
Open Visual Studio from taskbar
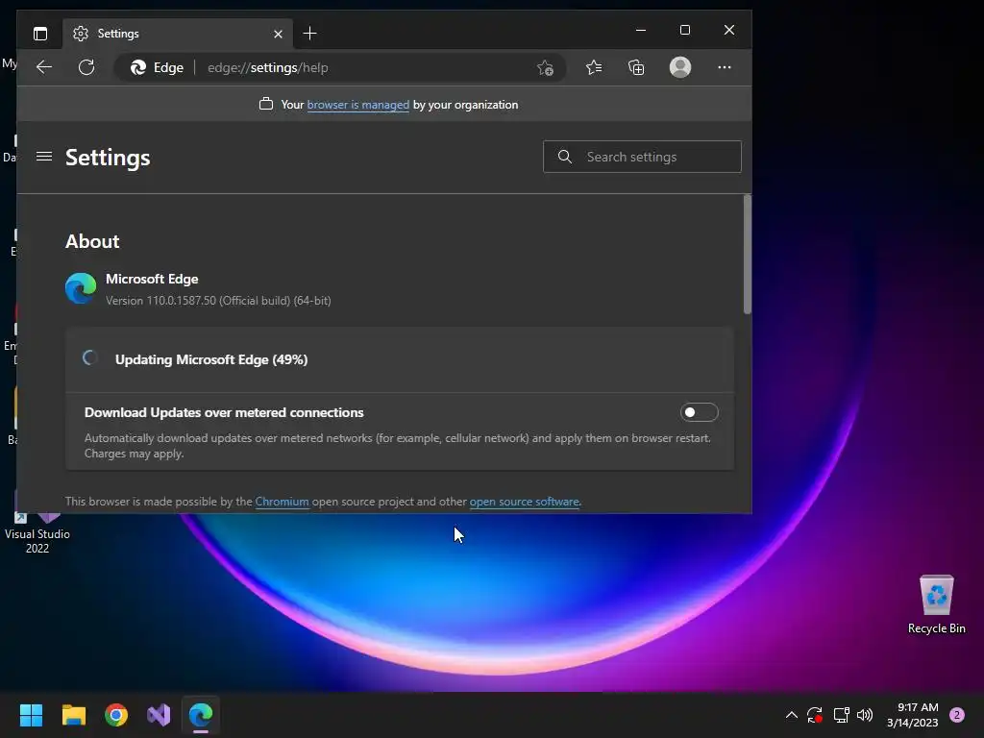159,715
